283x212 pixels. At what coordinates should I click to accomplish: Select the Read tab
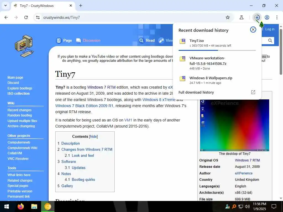147,41
